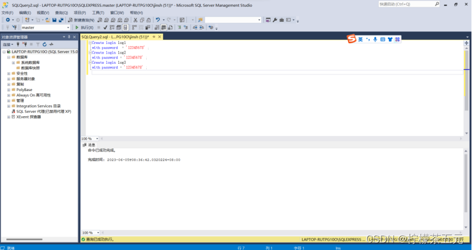Click the Save All icon
The image size is (472, 250).
(61, 20)
